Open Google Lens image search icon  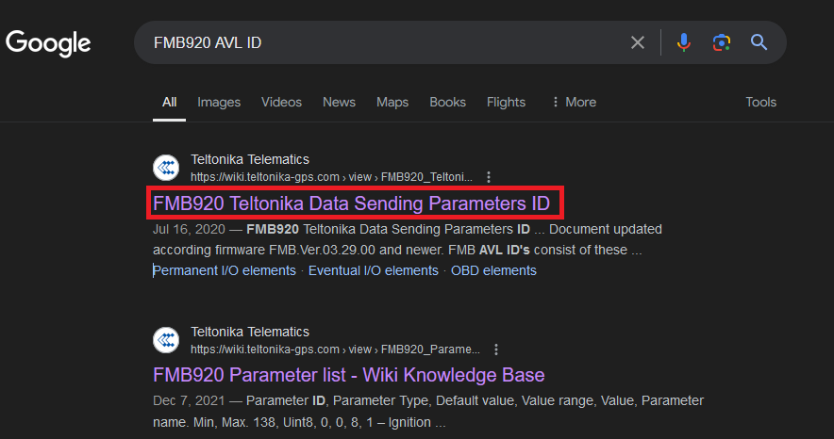pyautogui.click(x=721, y=42)
